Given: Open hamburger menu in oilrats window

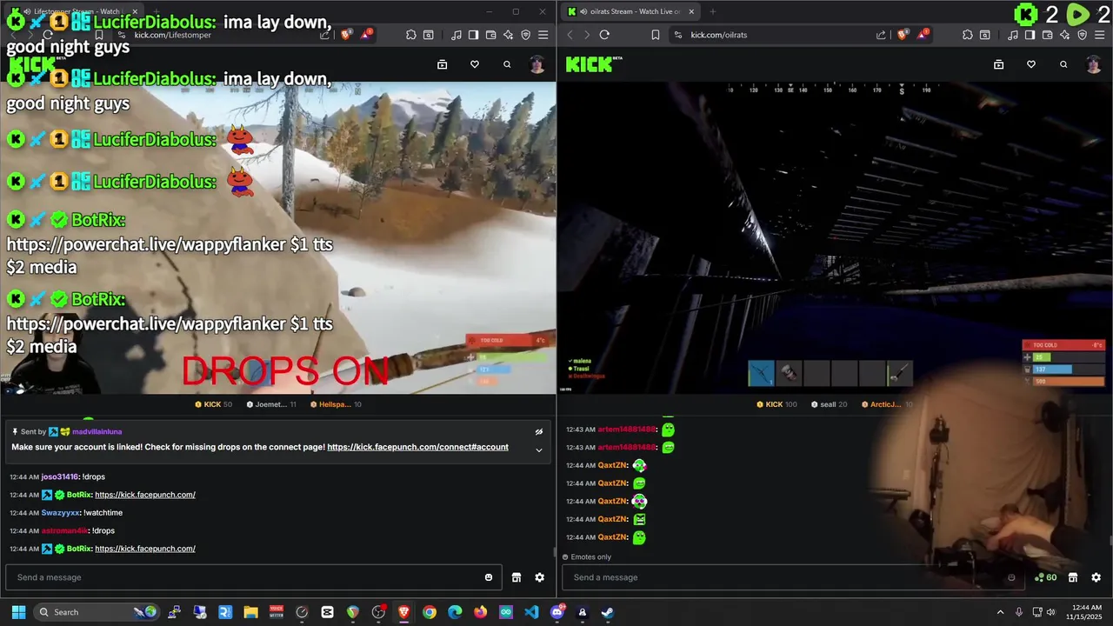Looking at the screenshot, I should (x=1100, y=35).
